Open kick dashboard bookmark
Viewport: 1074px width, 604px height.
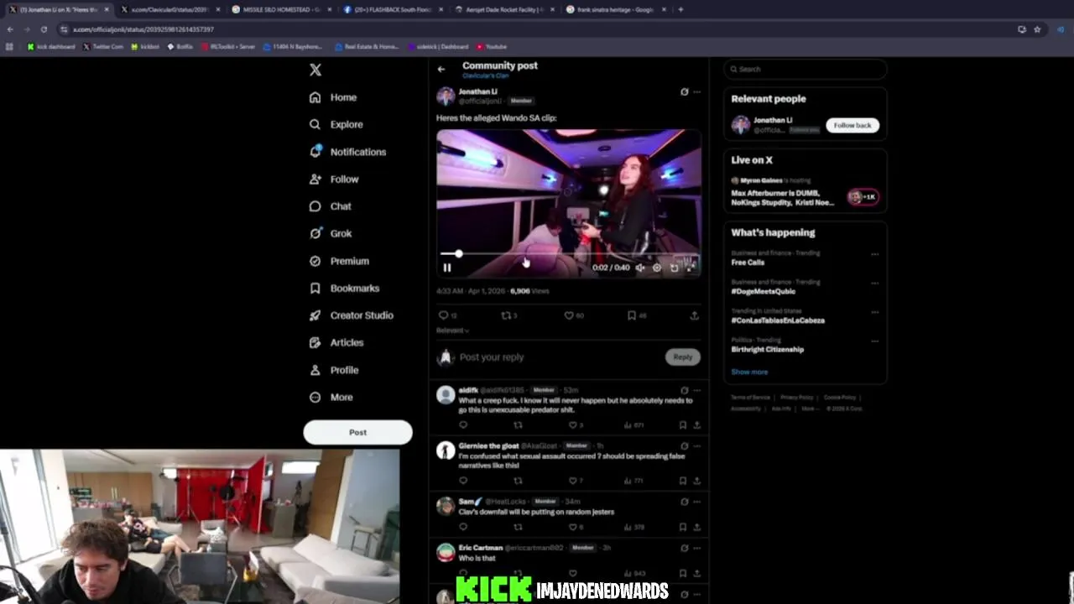click(51, 47)
